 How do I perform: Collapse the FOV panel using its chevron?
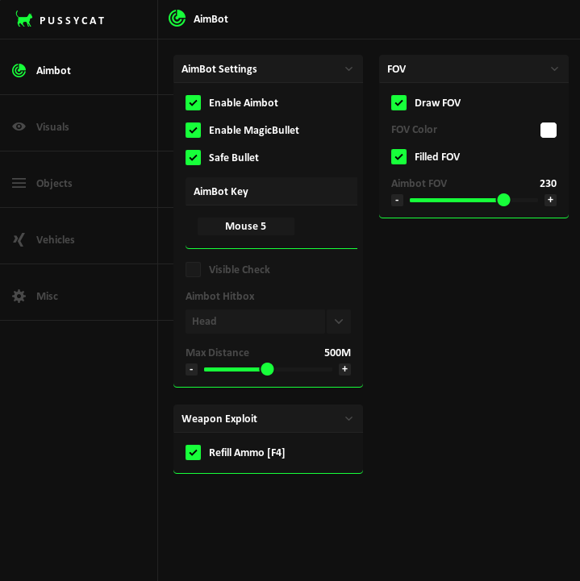pos(554,69)
